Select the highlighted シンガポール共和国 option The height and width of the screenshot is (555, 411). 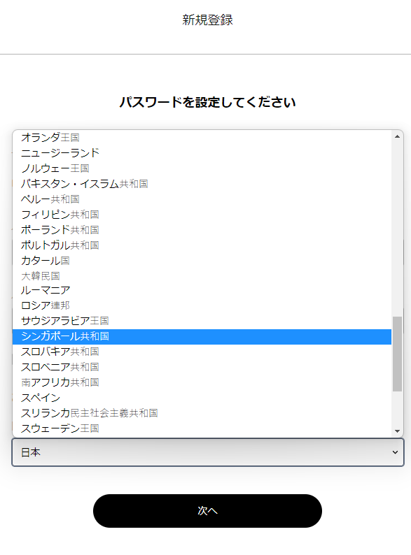tap(202, 337)
